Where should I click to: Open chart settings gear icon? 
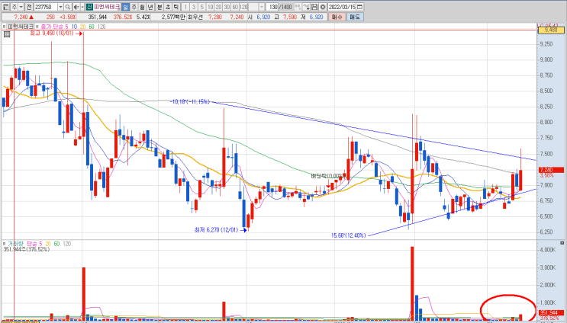(323, 7)
